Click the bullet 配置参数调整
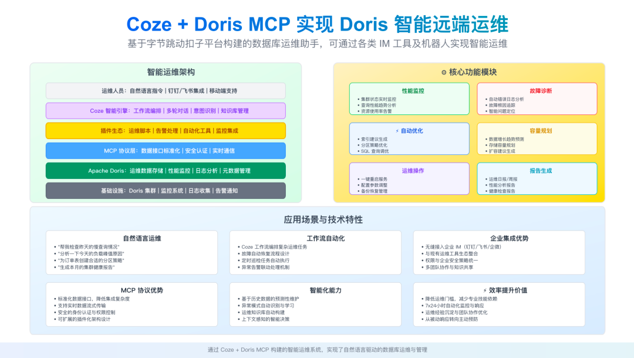The height and width of the screenshot is (358, 634). (x=374, y=185)
